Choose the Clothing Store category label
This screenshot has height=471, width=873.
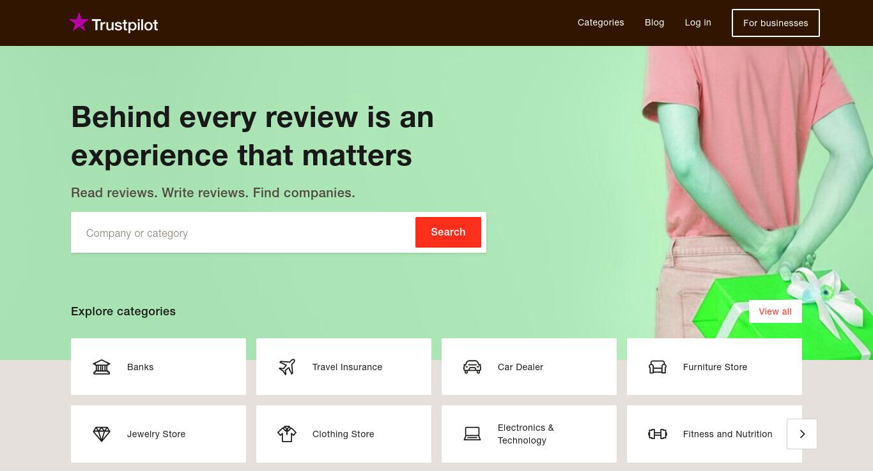(x=343, y=434)
